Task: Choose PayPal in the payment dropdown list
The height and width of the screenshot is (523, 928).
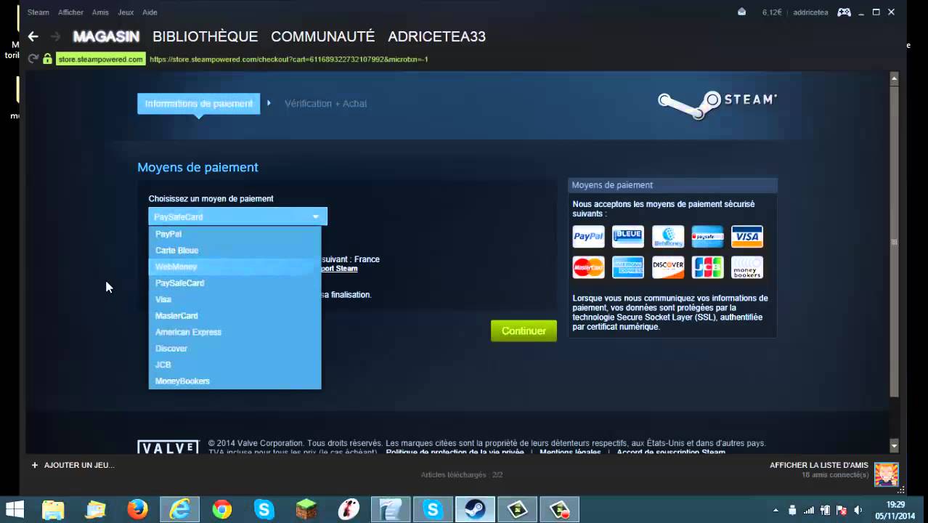Action: [x=235, y=234]
